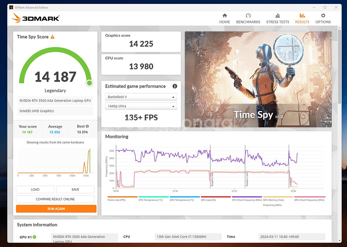
Task: Click the 13th Gen Intel Core i7-13850HX field
Action: pyautogui.click(x=188, y=236)
